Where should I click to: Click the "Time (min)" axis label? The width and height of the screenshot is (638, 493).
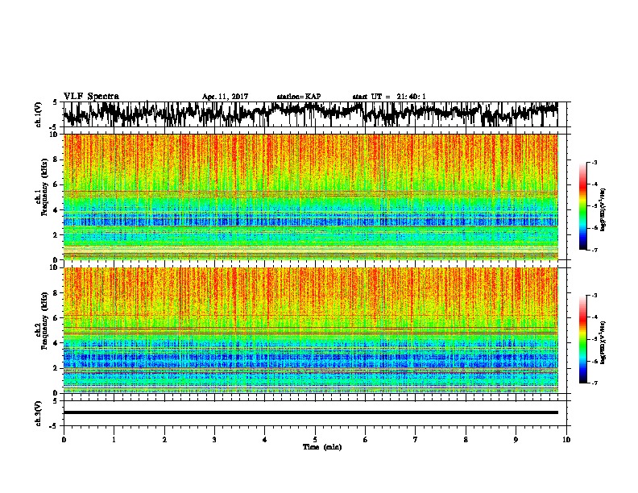pos(322,447)
